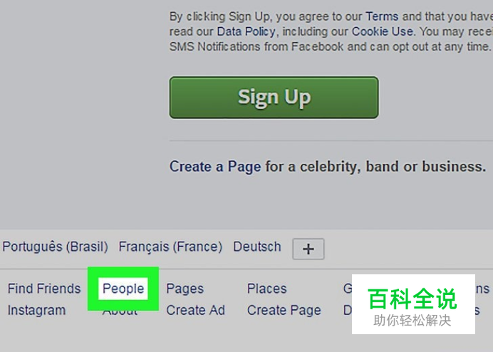
Task: Open the Cookie Use link
Action: click(383, 31)
